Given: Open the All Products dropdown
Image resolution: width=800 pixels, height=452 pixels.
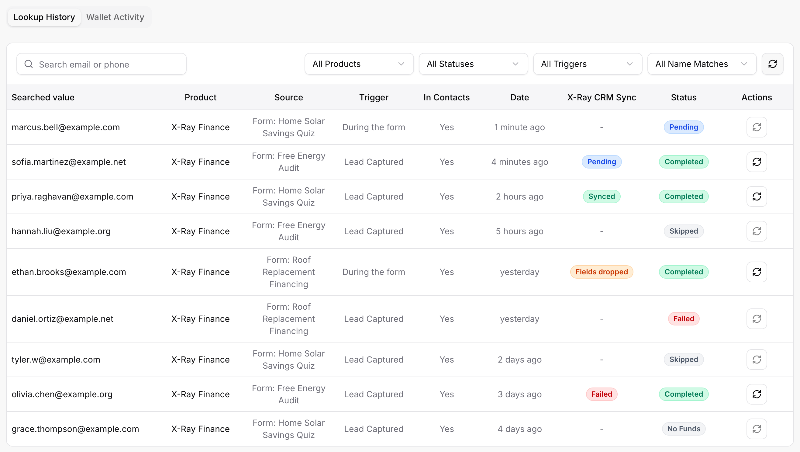Looking at the screenshot, I should tap(359, 64).
